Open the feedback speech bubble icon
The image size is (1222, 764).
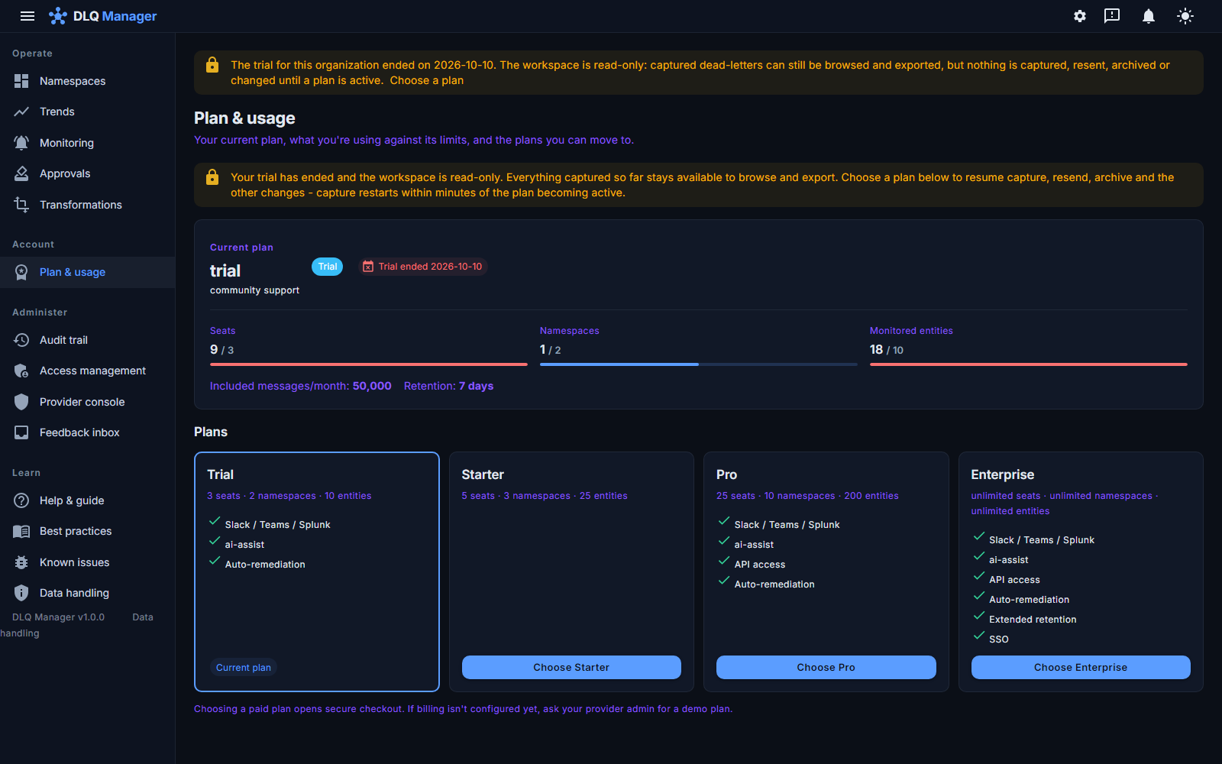(x=1112, y=16)
